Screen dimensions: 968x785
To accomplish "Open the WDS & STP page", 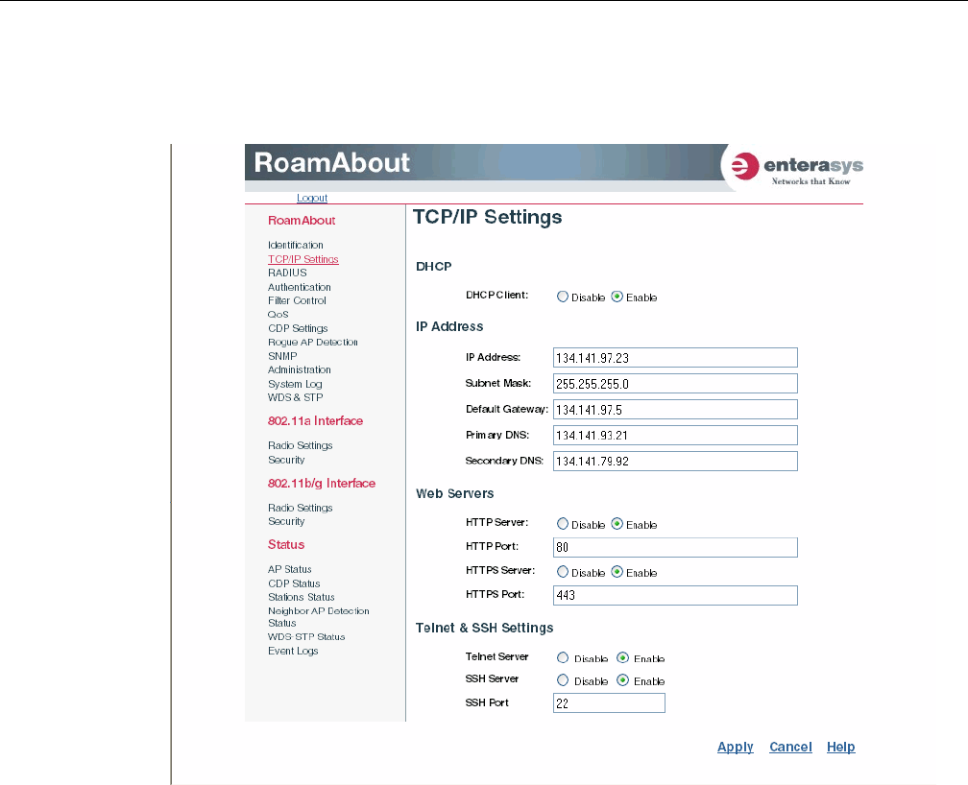I will tap(295, 397).
